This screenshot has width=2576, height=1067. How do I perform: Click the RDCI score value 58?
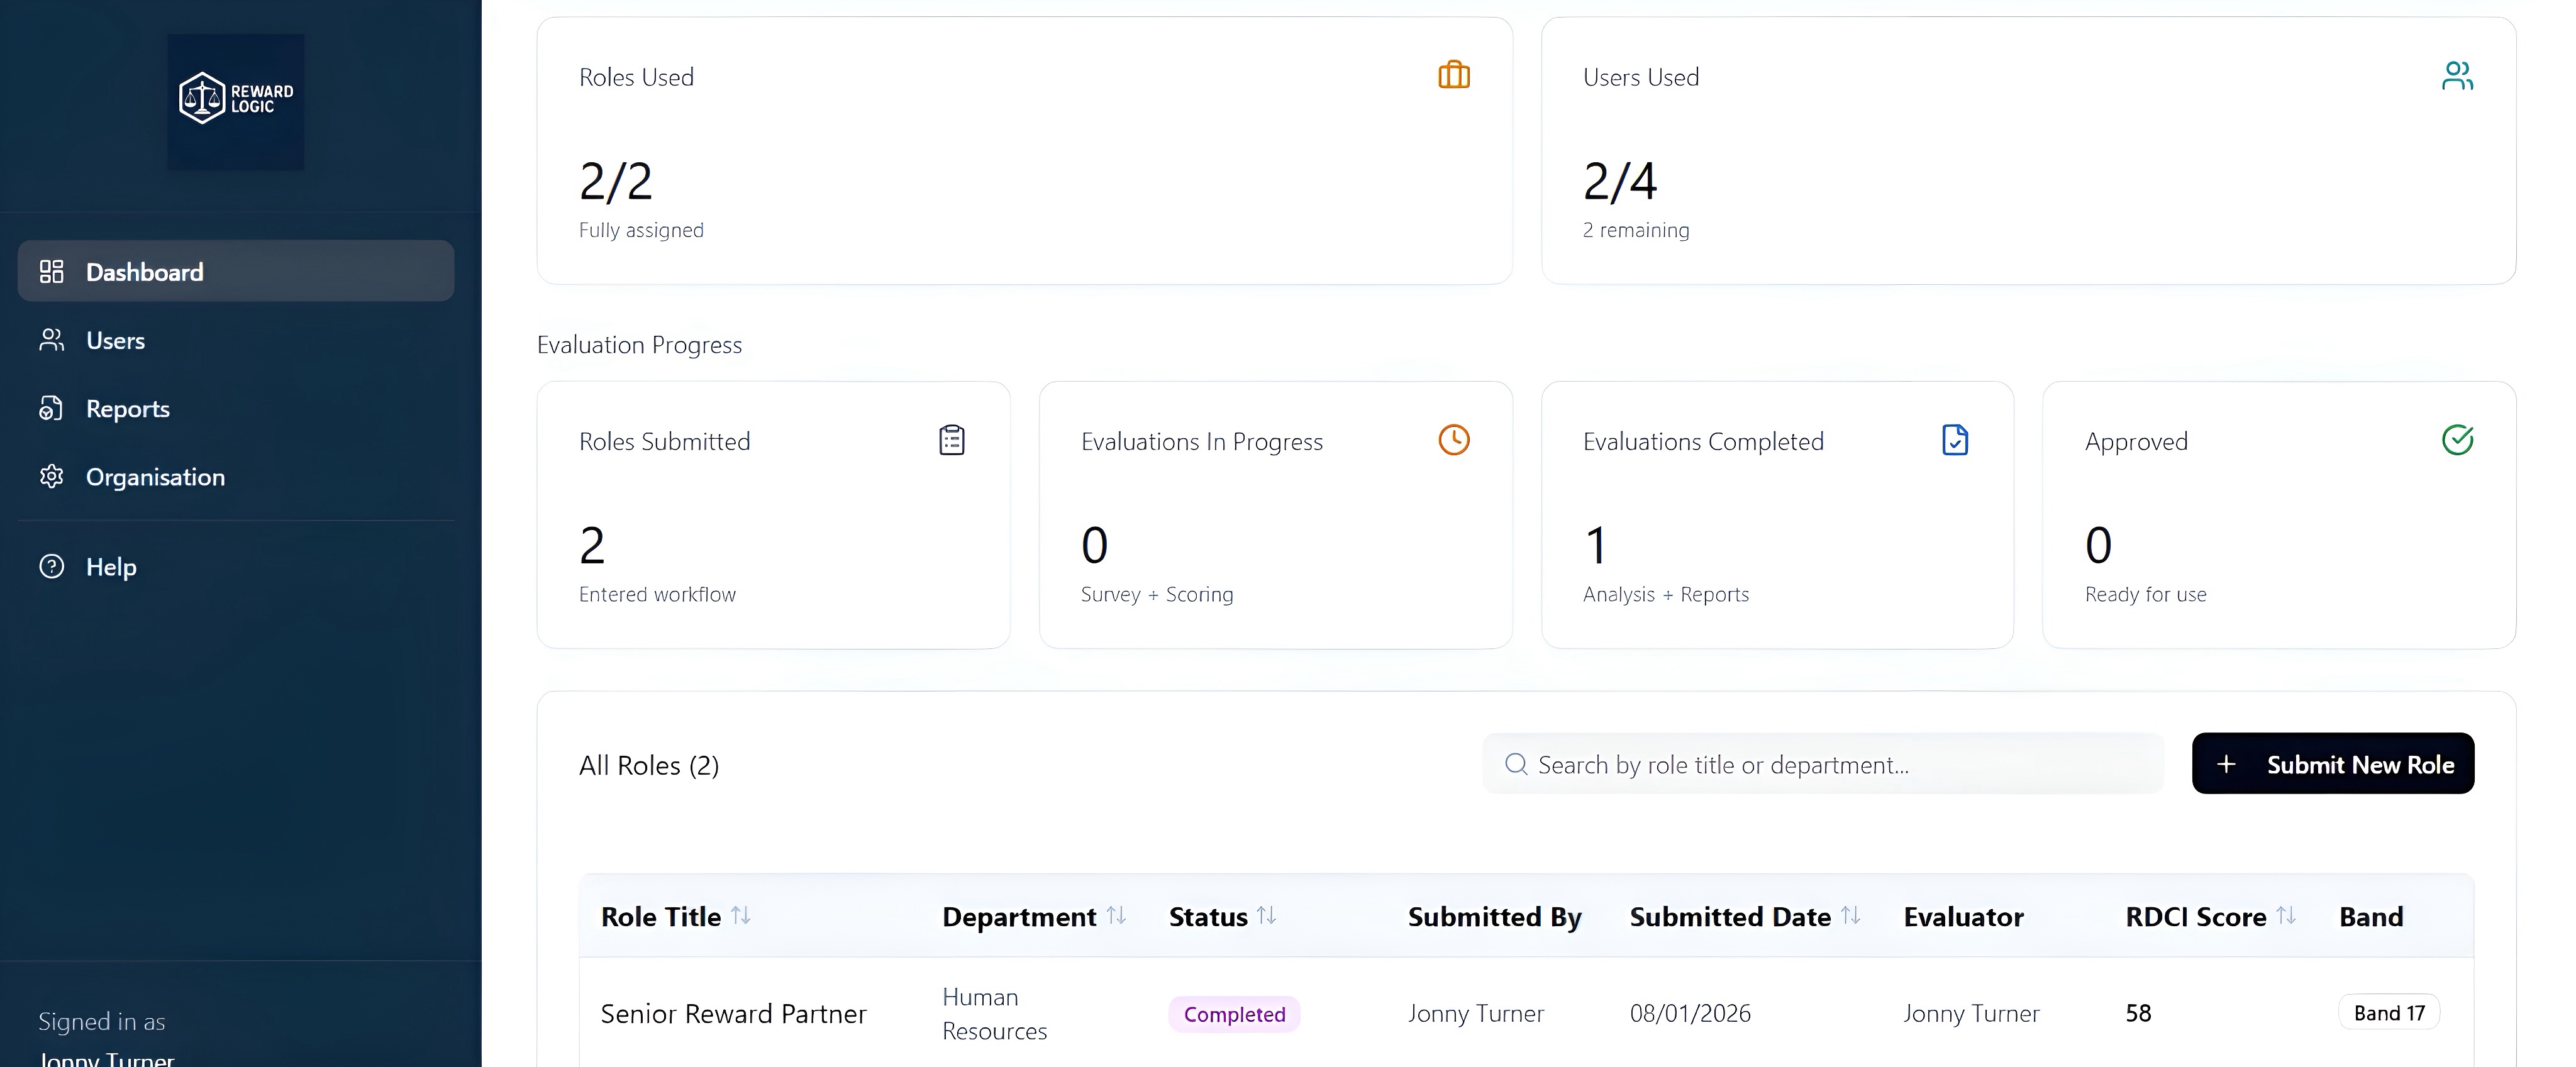(2138, 1013)
